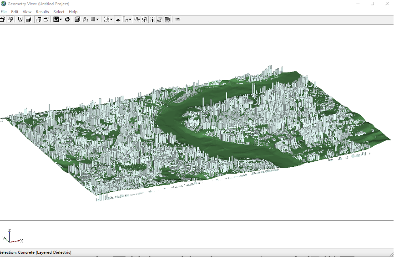The image size is (394, 257).
Task: Click the reset view rotation arrow icon
Action: [x=67, y=20]
